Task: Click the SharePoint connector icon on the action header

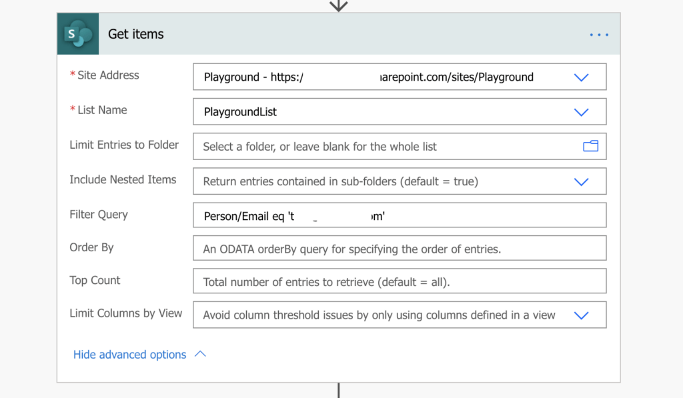Action: tap(77, 33)
